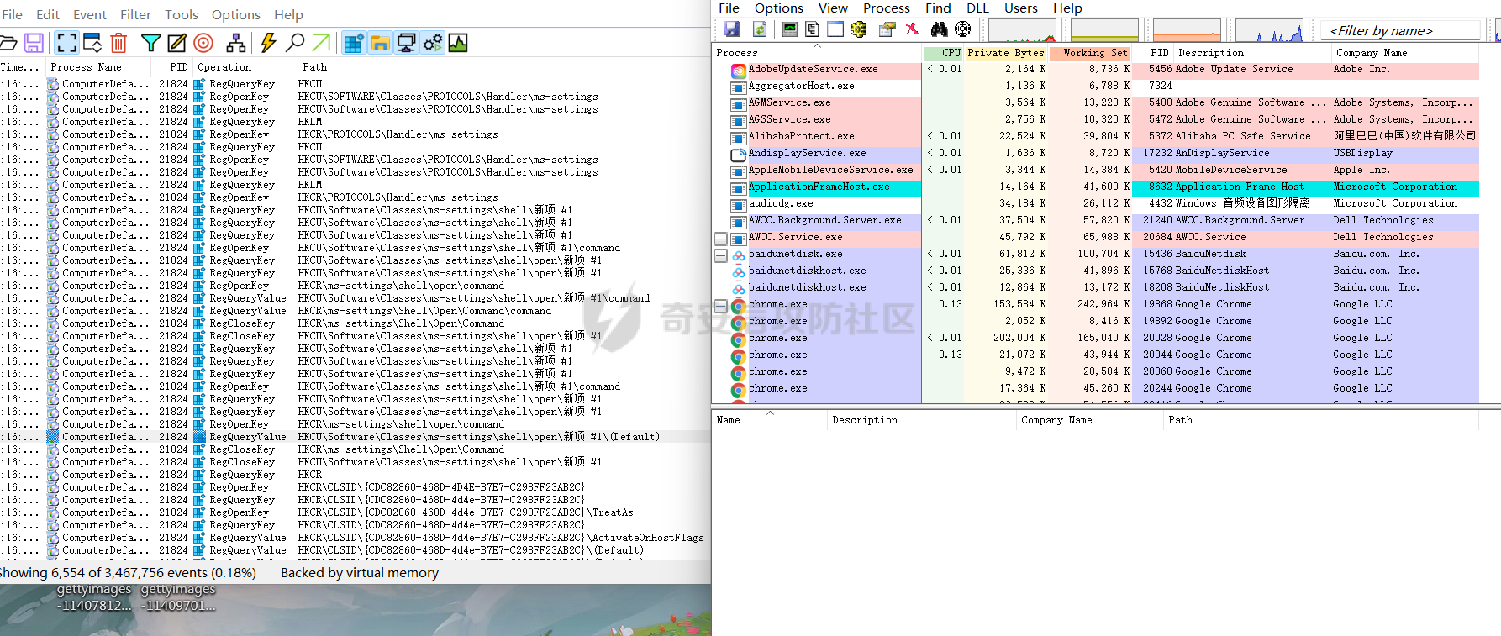Select baidunetdiskhost.exe with PID 15768

(x=1096, y=271)
